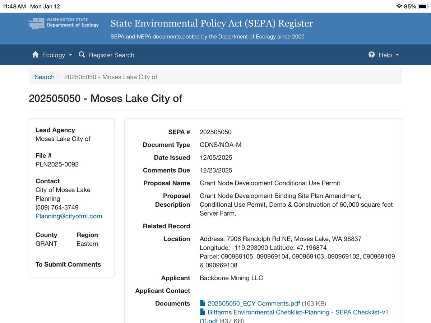Click the applicant Backbone Mining LLC

tap(231, 278)
